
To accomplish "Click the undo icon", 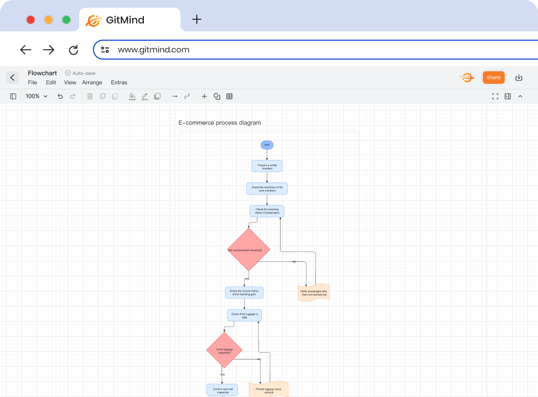I will (x=60, y=96).
